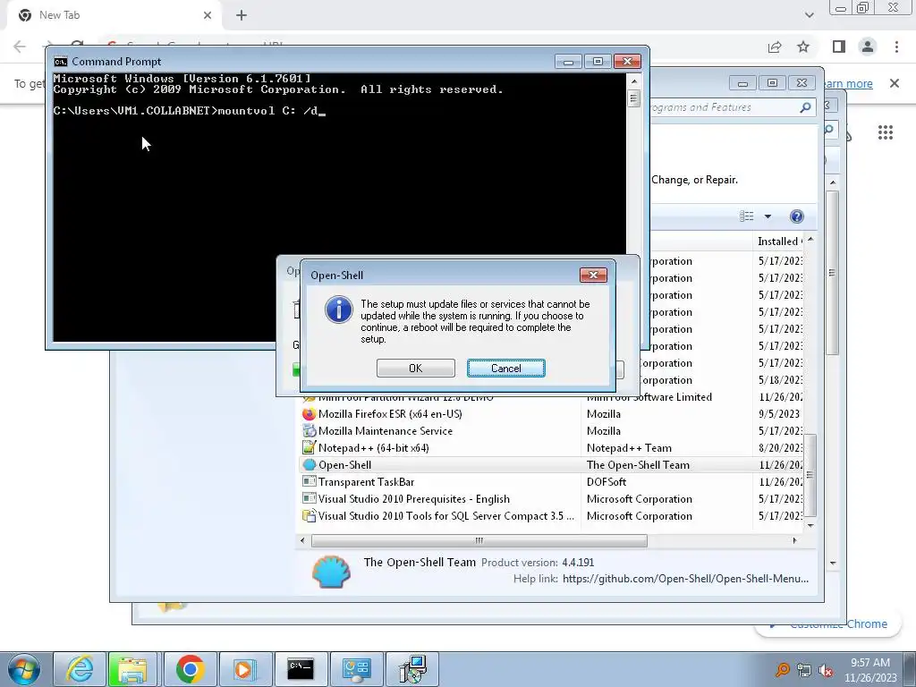Open a new Chrome tab with plus button
This screenshot has height=687, width=916.
click(242, 15)
